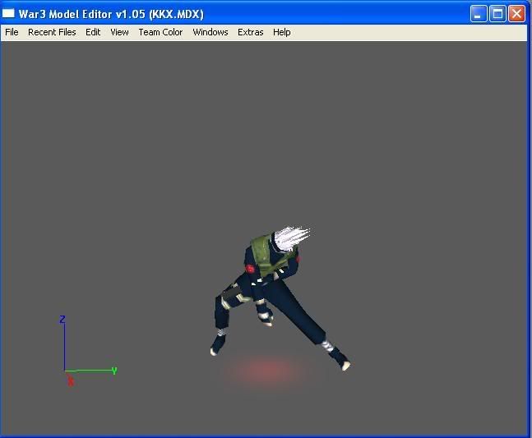
Task: Open the Help menu
Action: (282, 32)
